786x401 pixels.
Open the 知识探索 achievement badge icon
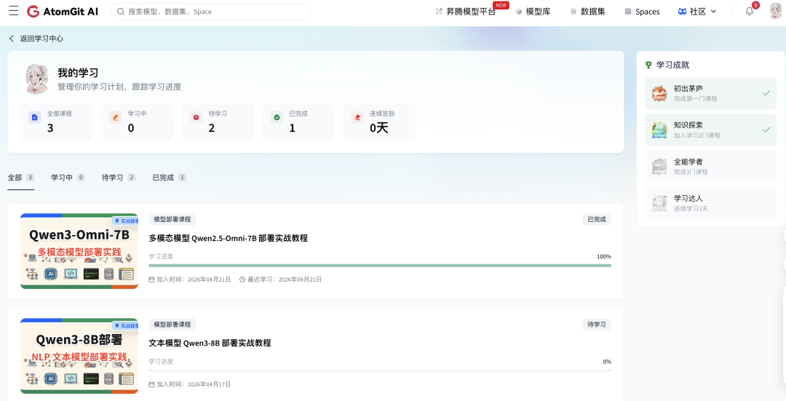click(659, 130)
